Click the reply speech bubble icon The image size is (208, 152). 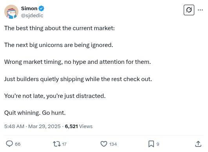9,144
